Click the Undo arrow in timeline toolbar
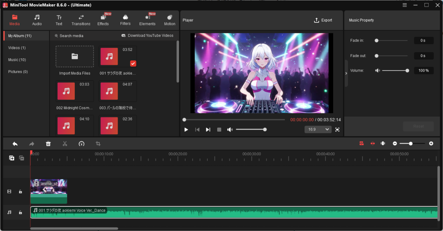Viewport: 443px width, 231px height. (x=15, y=144)
